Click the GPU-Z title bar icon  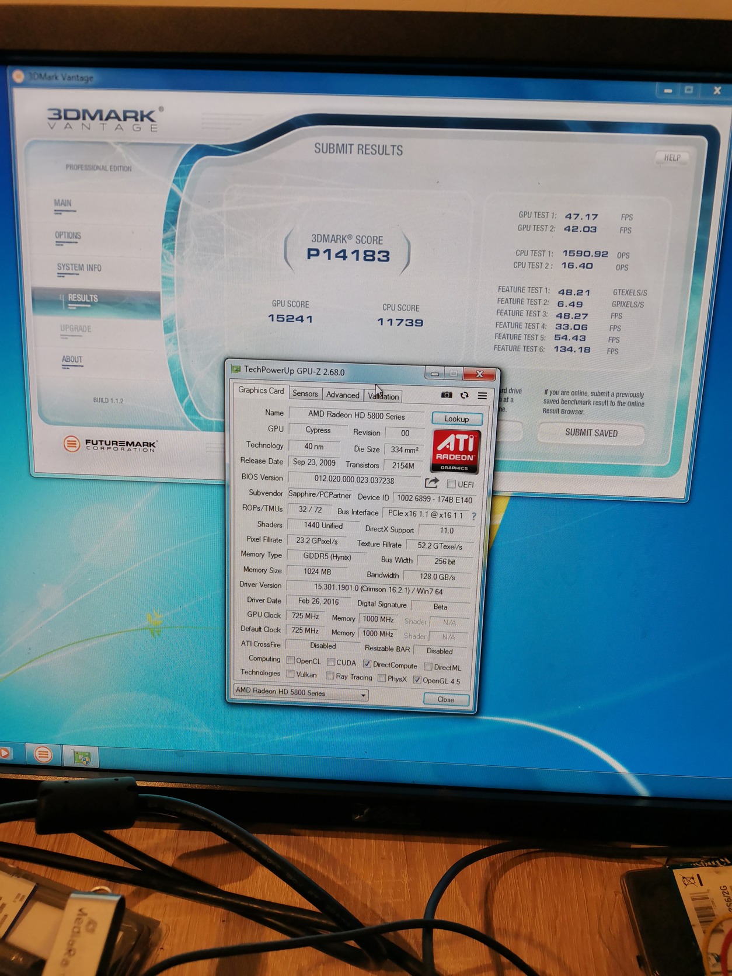pyautogui.click(x=236, y=369)
